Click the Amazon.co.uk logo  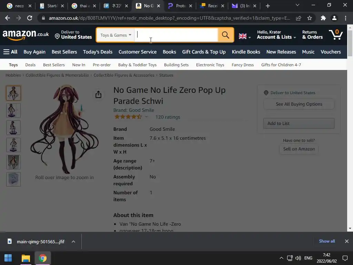(x=26, y=35)
